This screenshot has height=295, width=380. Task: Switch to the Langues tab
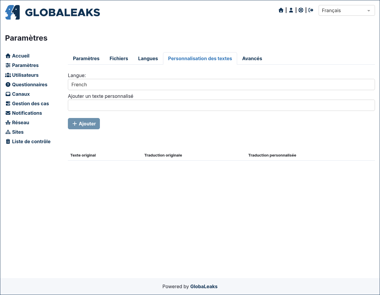[x=148, y=58]
